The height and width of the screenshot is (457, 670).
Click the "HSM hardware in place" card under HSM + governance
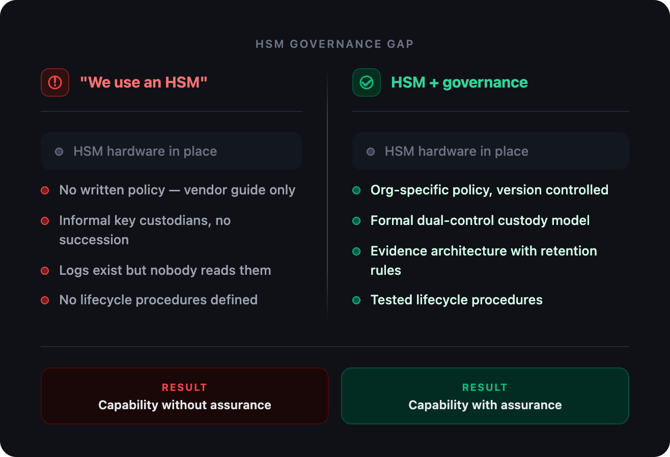[x=491, y=151]
